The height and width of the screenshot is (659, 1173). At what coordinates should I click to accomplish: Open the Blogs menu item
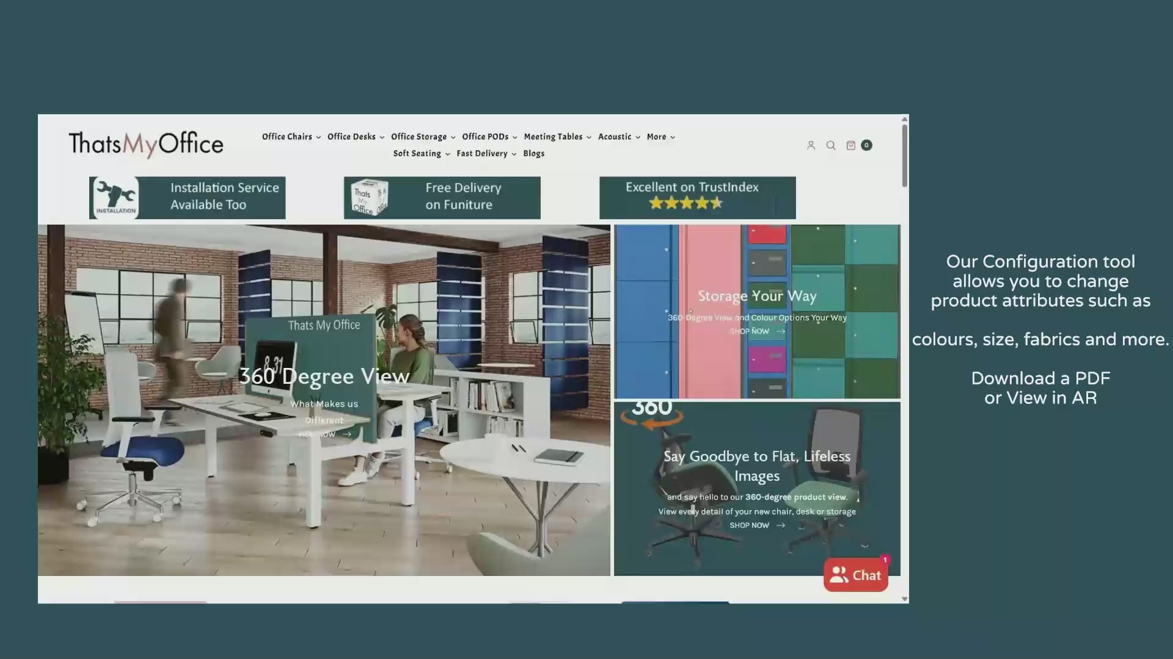point(533,154)
